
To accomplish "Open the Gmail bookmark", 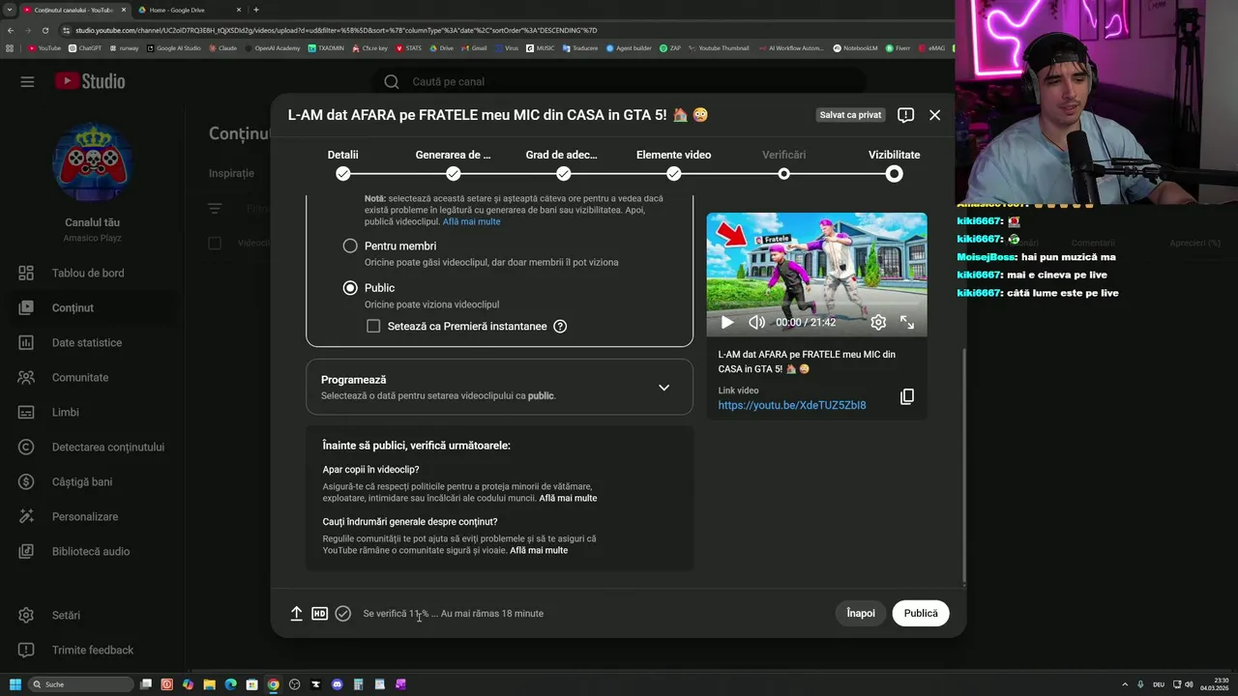I will coord(474,47).
